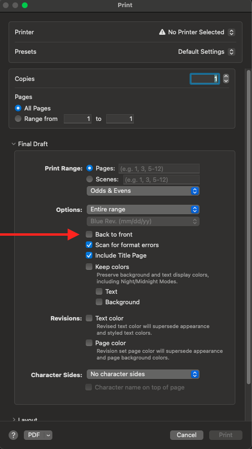
Task: Click the No Printer Selected warning icon
Action: click(x=162, y=32)
